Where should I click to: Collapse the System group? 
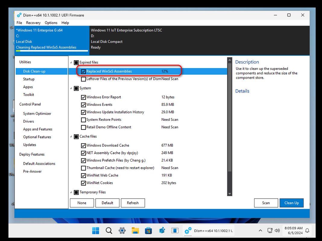[x=71, y=88]
